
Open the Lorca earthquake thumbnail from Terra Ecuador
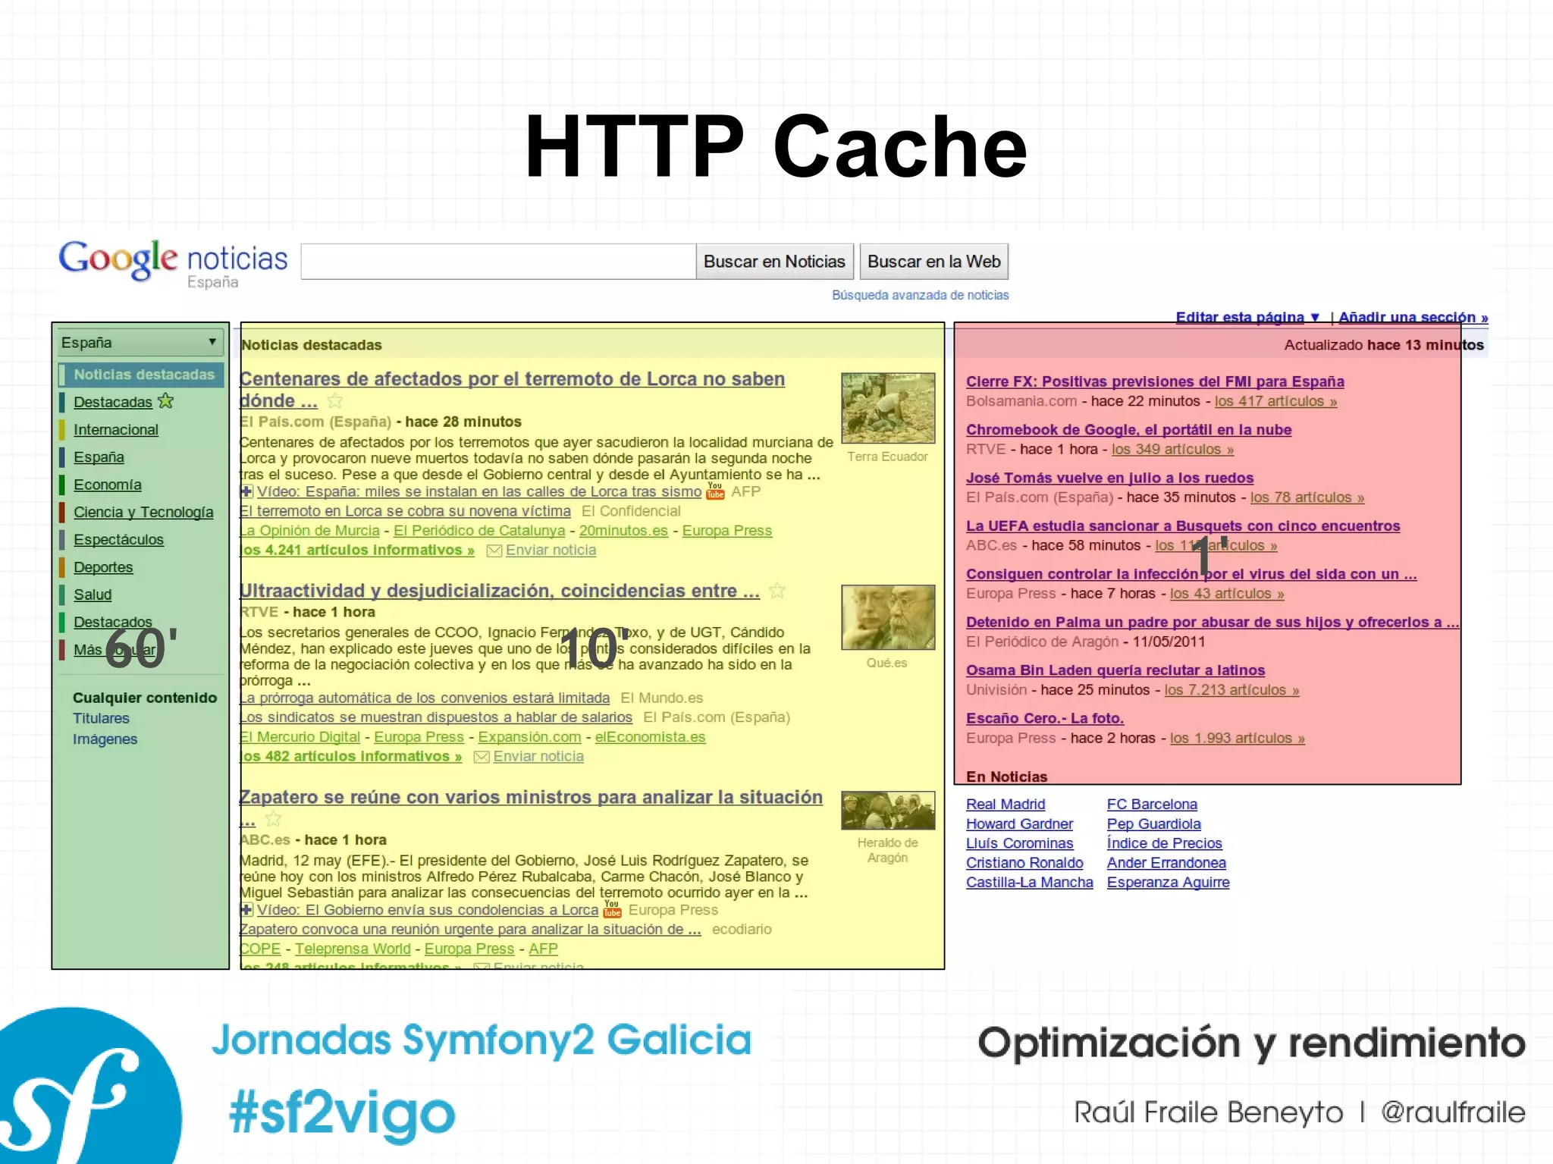tap(888, 408)
